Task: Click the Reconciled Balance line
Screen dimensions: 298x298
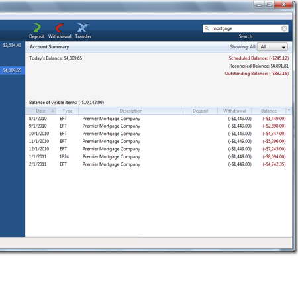Action: [x=259, y=66]
